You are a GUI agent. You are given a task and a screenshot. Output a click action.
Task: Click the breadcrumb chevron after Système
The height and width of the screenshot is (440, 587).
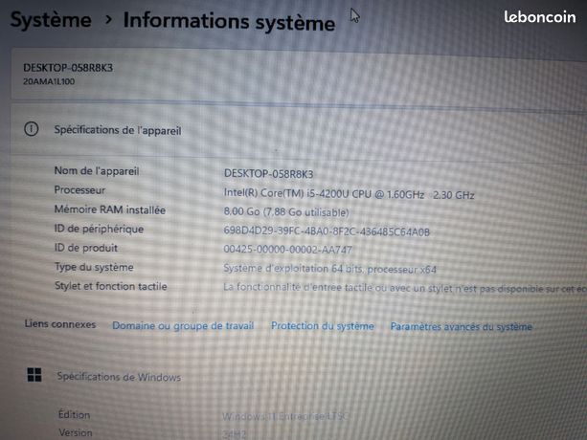coord(108,19)
